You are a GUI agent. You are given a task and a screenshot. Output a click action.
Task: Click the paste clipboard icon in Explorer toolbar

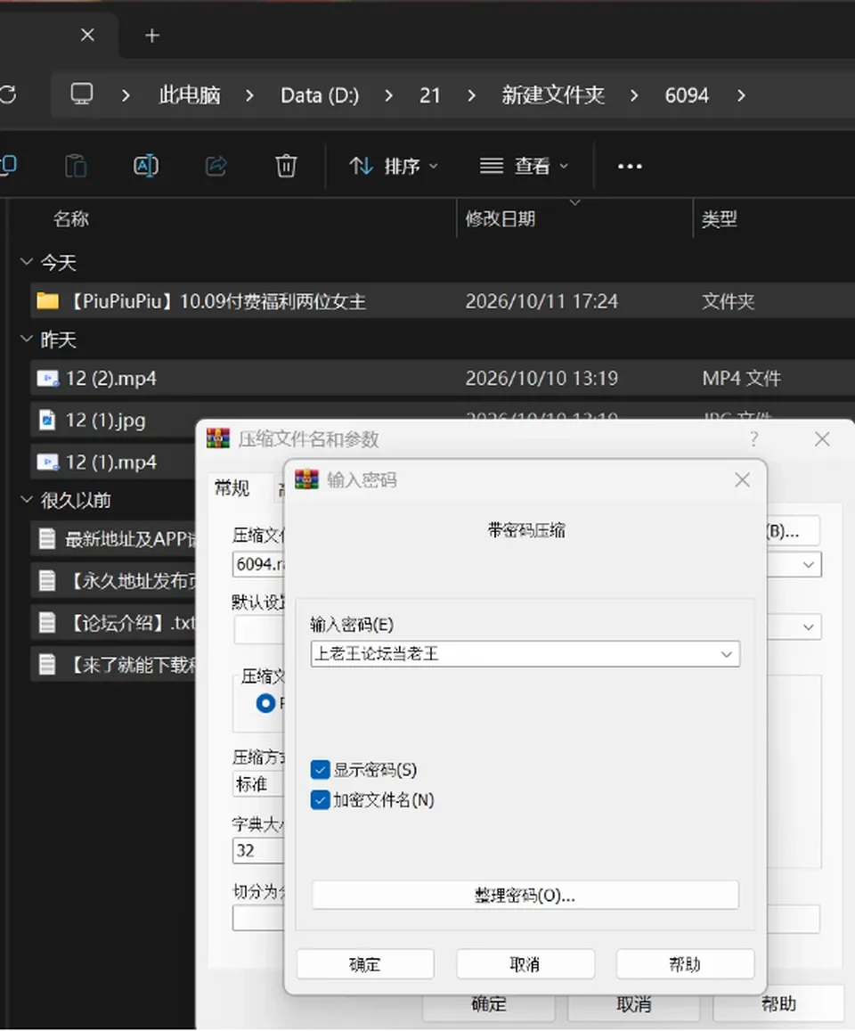(x=76, y=166)
